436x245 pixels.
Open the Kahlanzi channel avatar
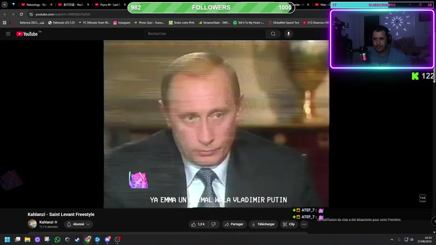[32, 224]
